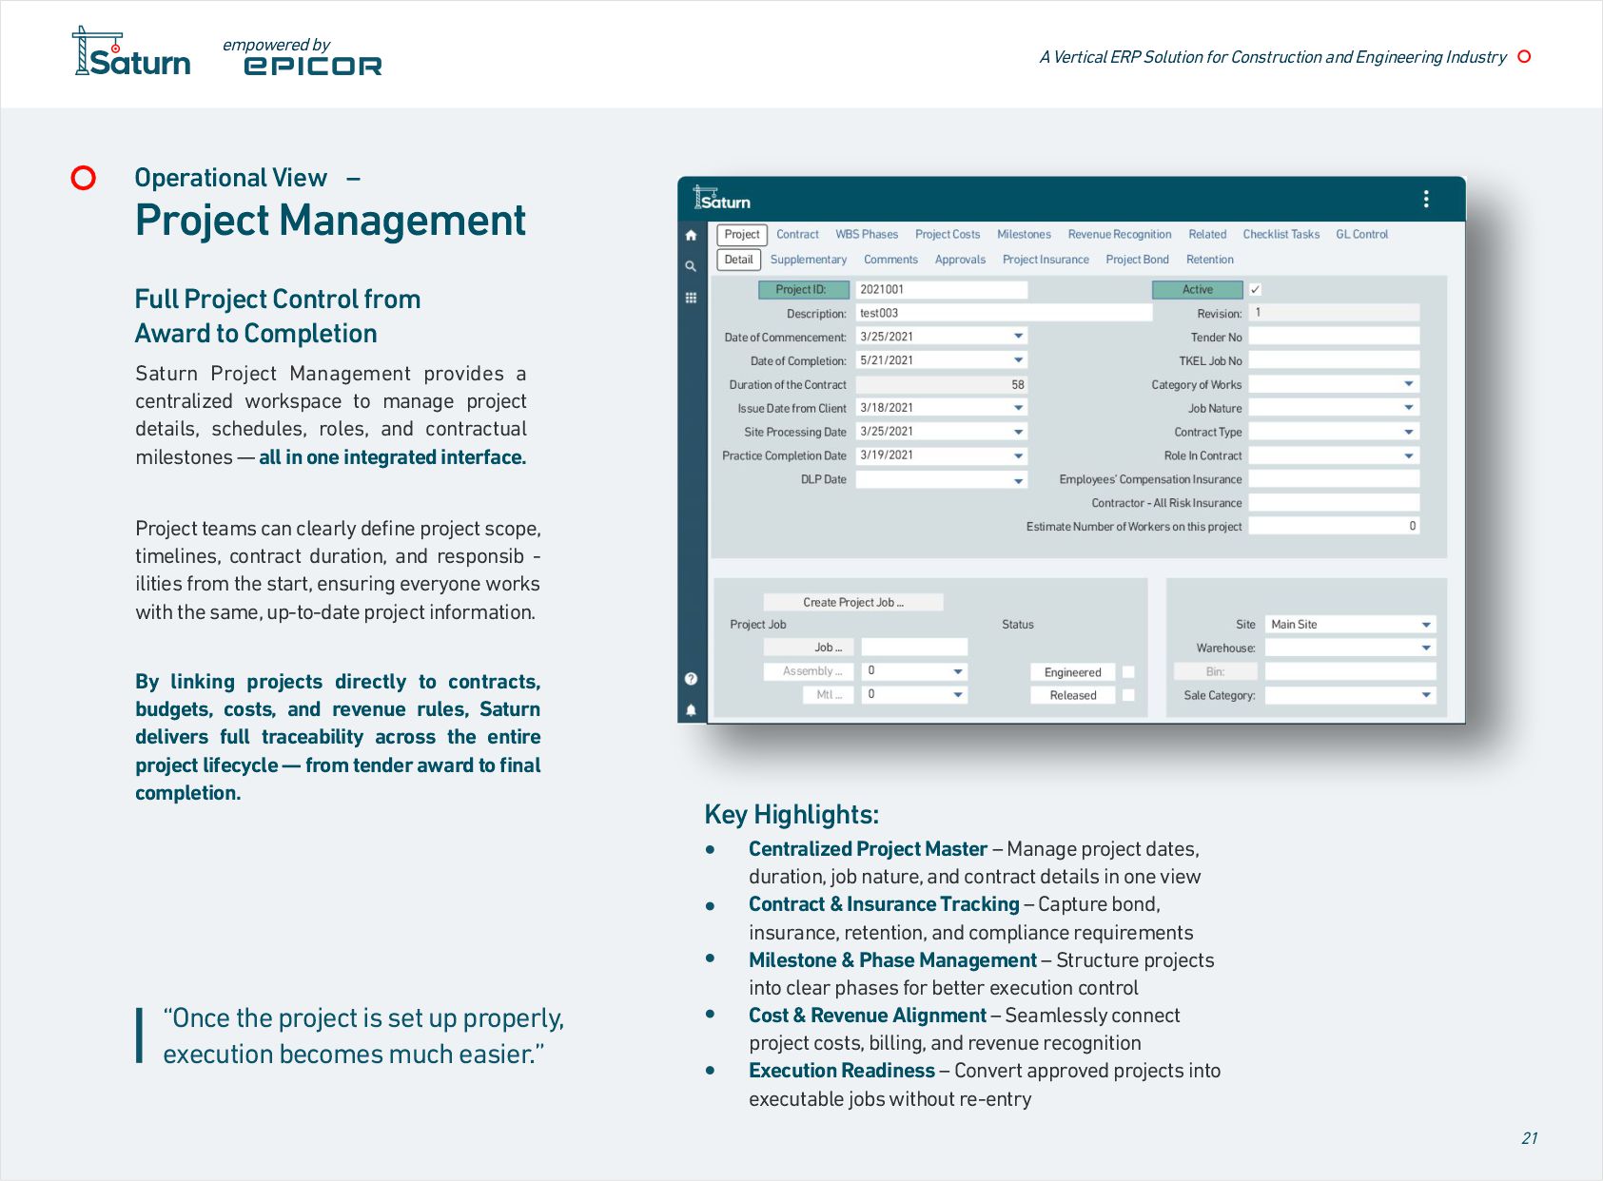
Task: Toggle the Active checkbox
Action: [1255, 289]
